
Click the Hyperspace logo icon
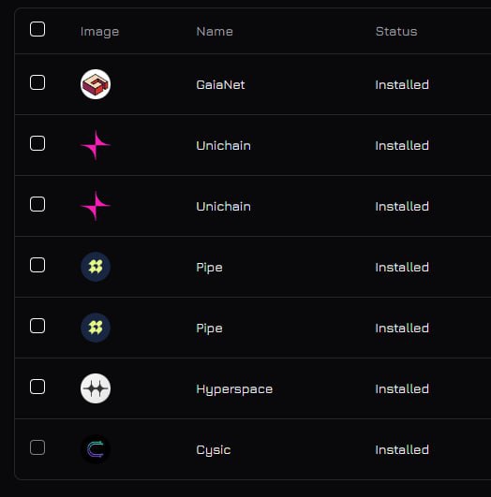(96, 388)
